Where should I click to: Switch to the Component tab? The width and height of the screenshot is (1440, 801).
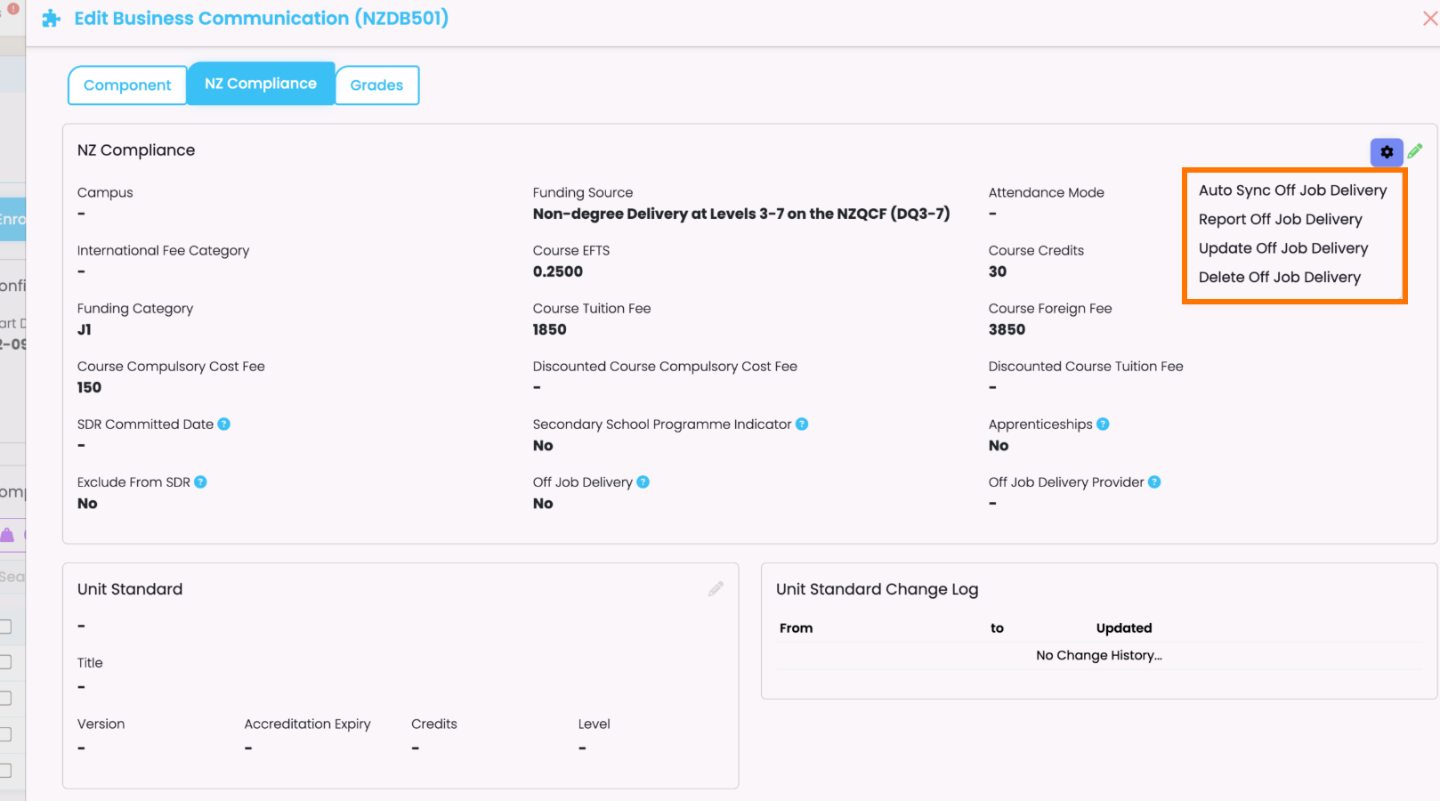point(127,85)
